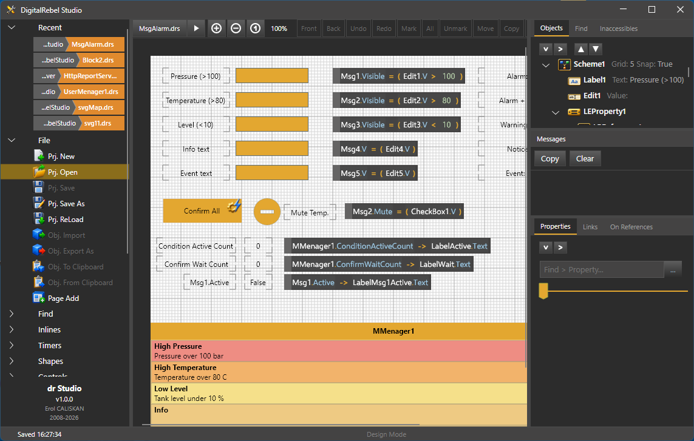Click the move up arrow in Objects panel
Viewport: 694px width, 441px height.
[x=581, y=49]
